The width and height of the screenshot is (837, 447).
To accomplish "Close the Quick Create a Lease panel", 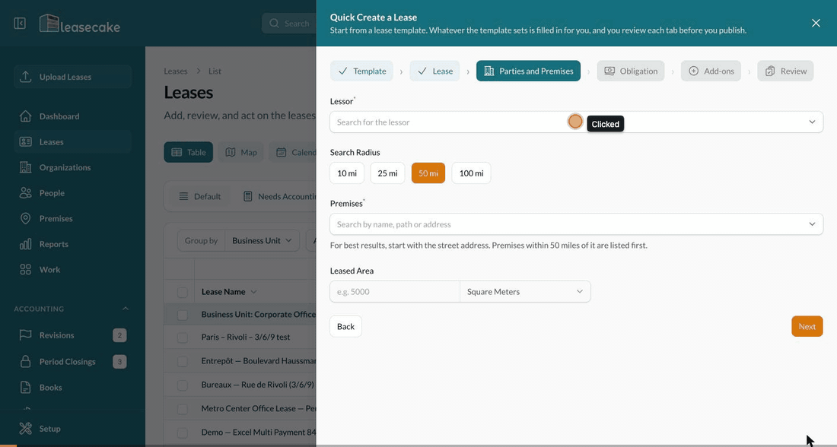I will [x=816, y=23].
